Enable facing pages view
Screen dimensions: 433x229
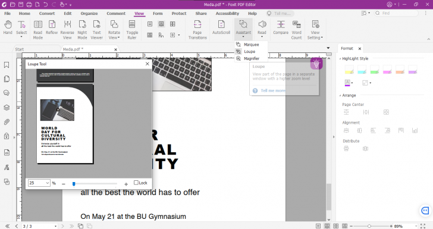[x=336, y=226]
